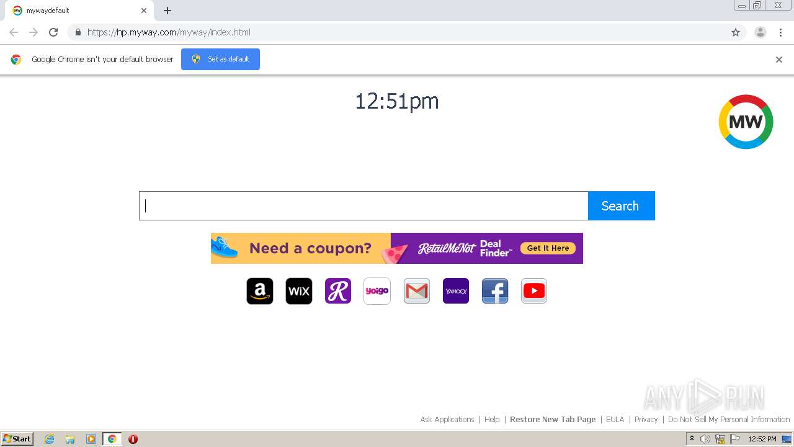Image resolution: width=794 pixels, height=447 pixels.
Task: Launch Internet Explorer from the taskbar
Action: click(50, 439)
